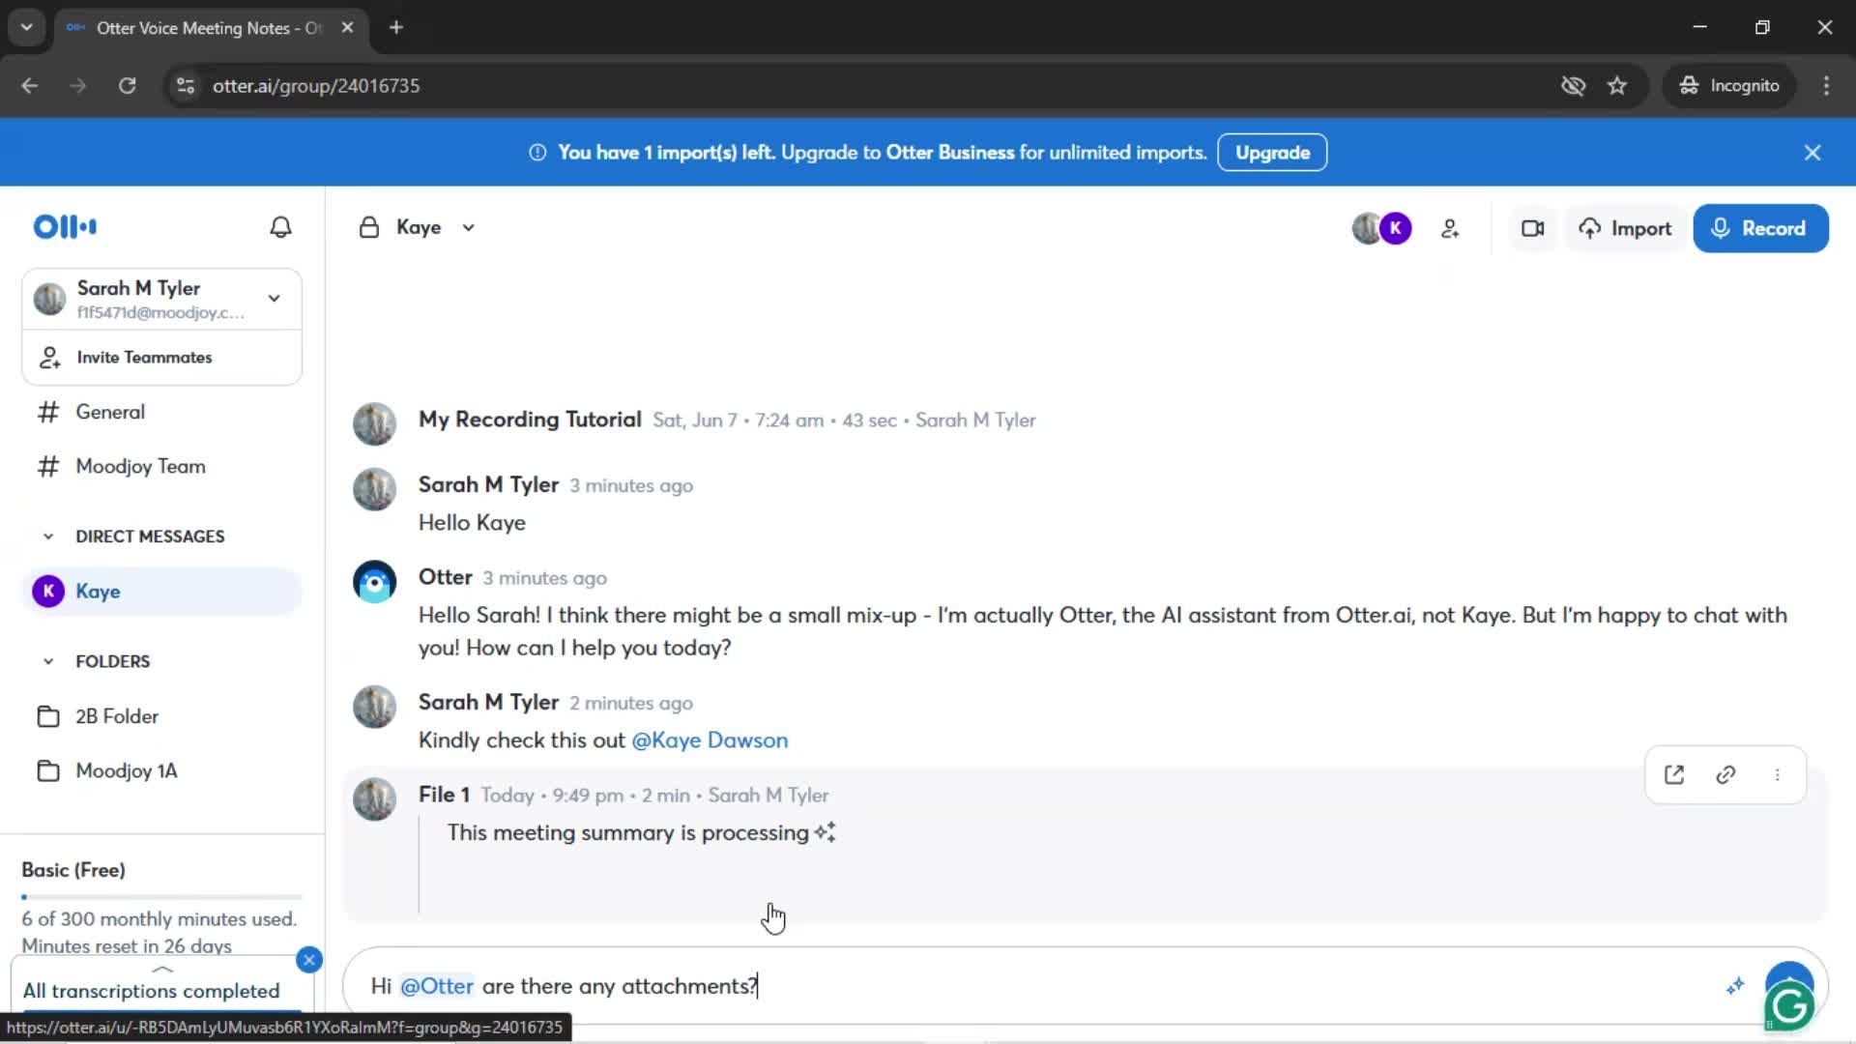Click the Record button
1856x1044 pixels.
1760,229
